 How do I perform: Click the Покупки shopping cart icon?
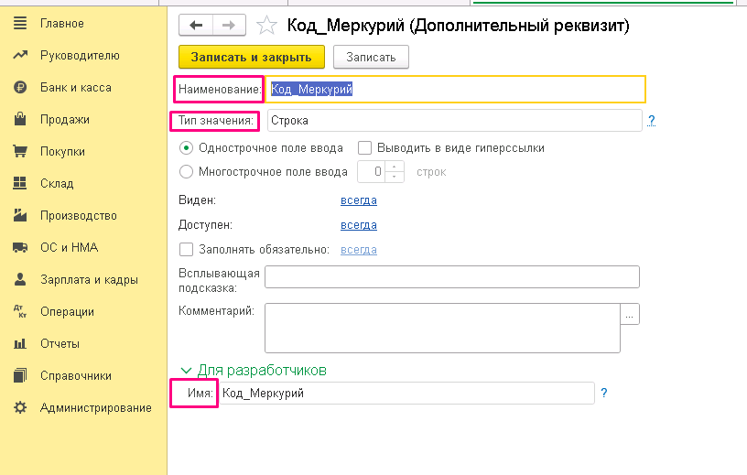(20, 152)
